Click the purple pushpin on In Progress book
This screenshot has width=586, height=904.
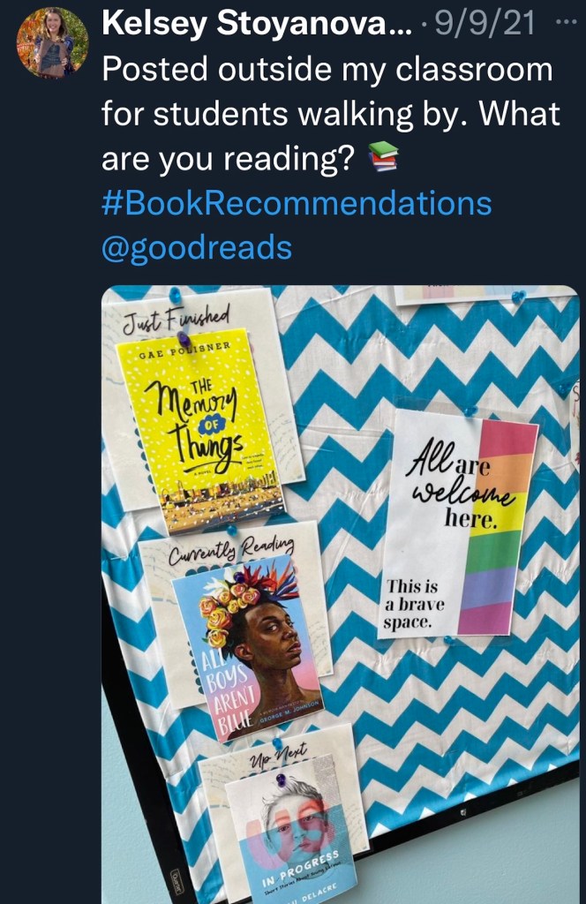(x=281, y=780)
